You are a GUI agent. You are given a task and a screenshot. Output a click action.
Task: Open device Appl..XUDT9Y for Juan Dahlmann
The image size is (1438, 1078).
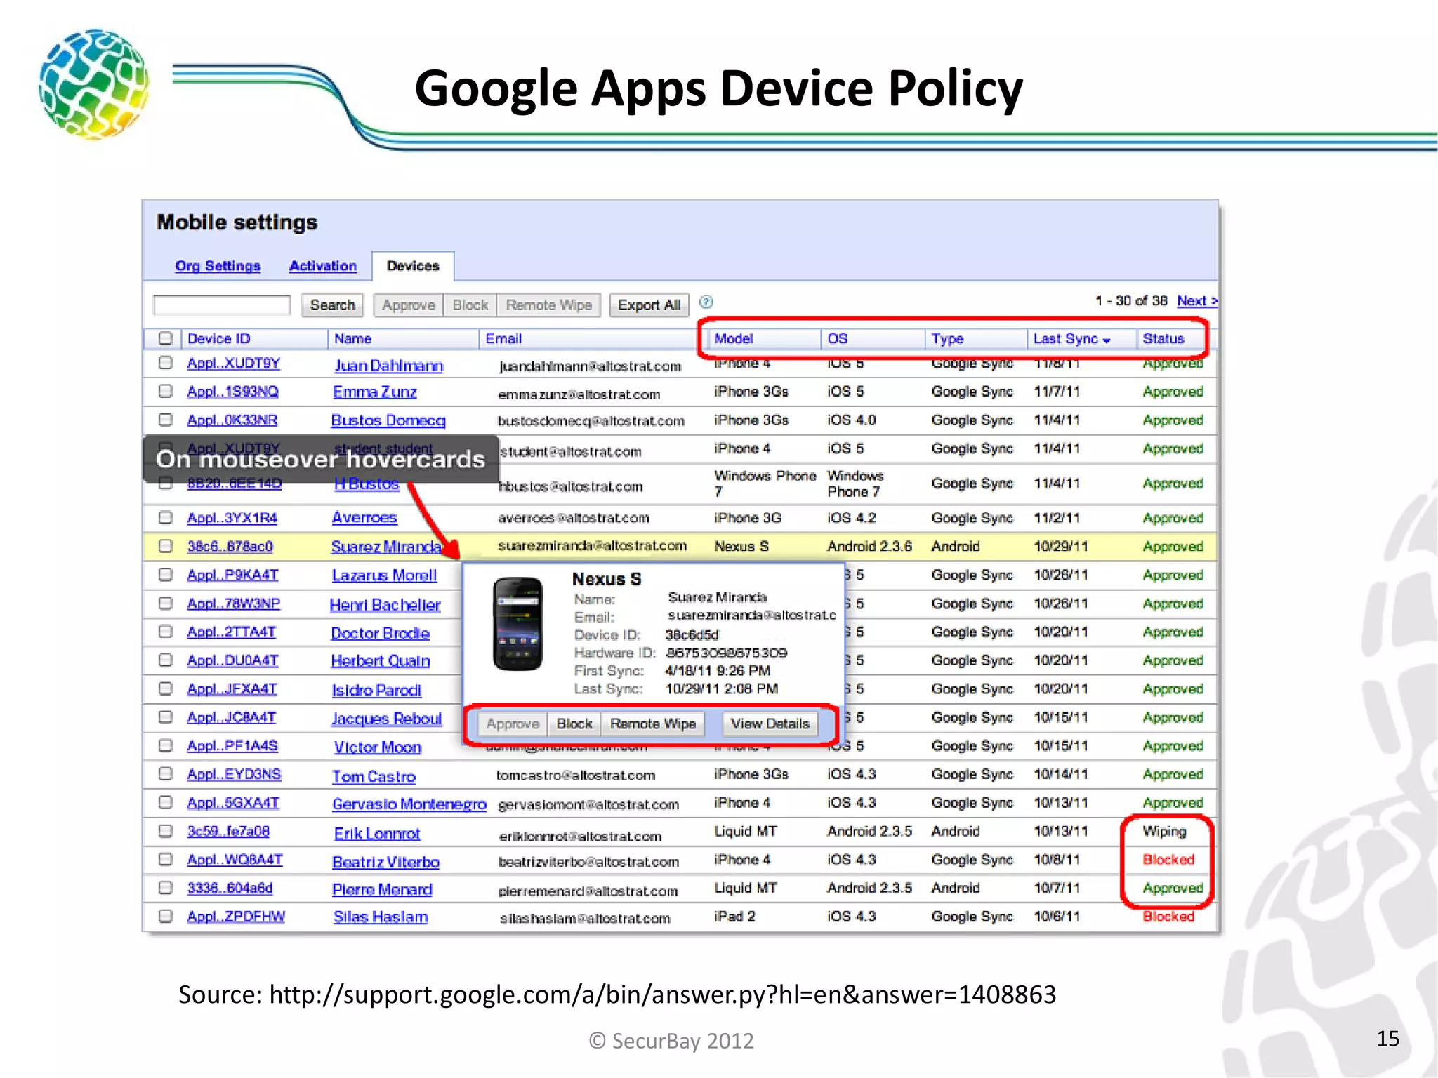click(x=233, y=364)
